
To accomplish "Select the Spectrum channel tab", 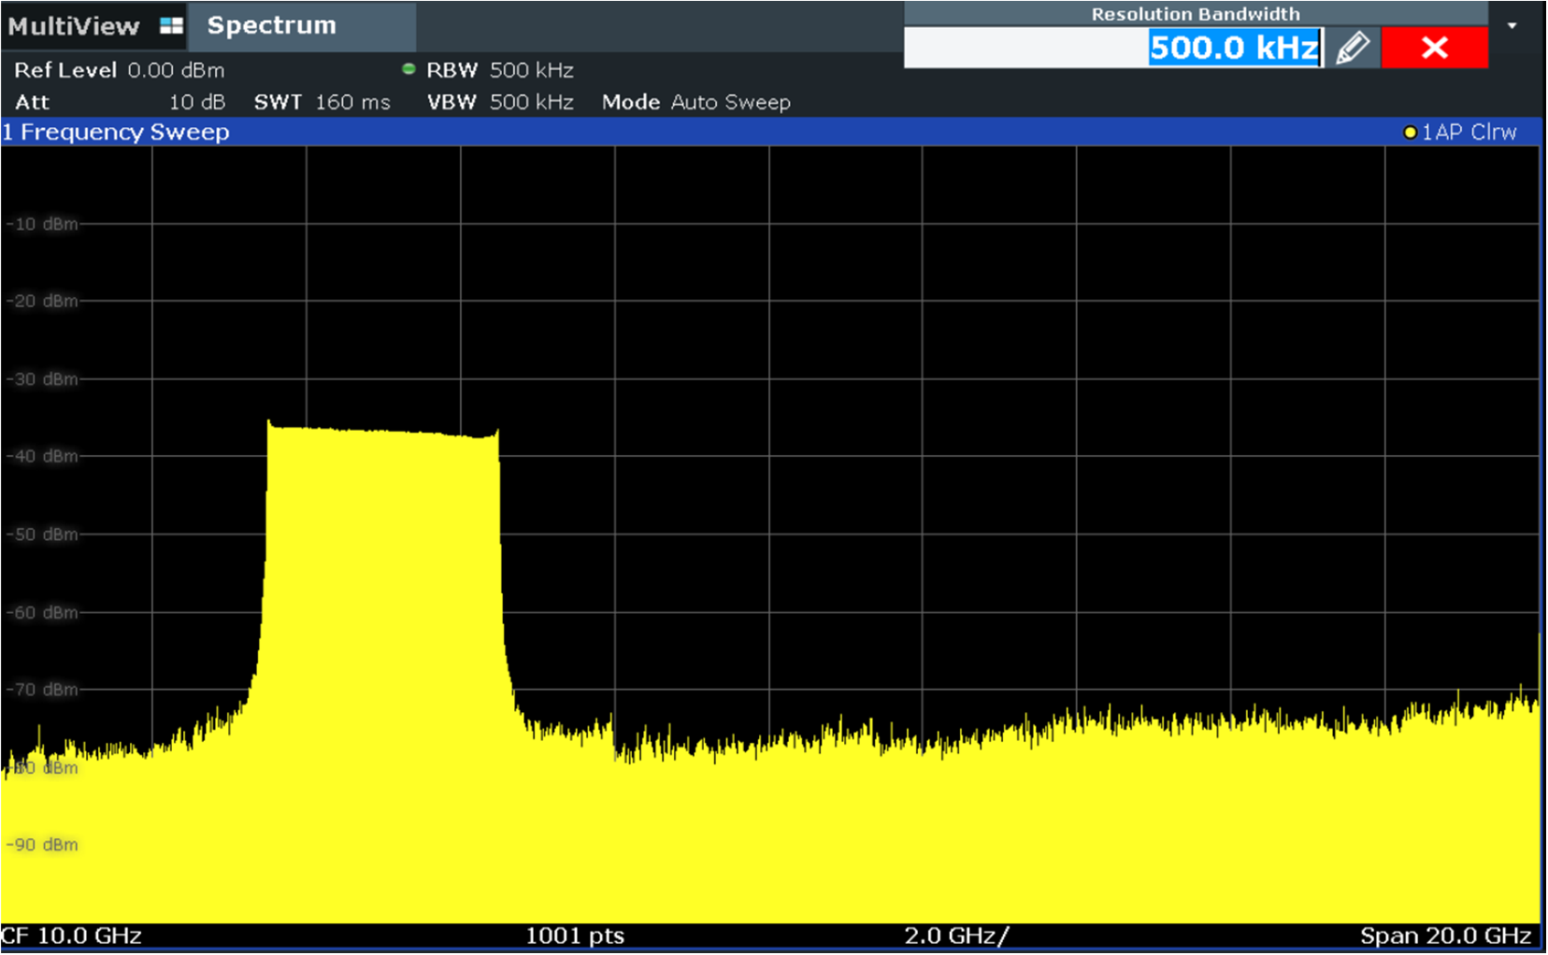I will point(270,24).
